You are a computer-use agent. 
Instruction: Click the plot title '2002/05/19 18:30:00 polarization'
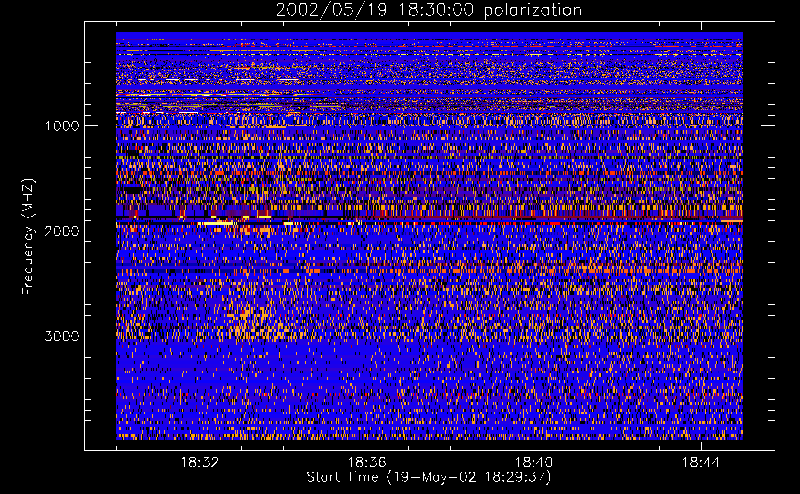429,10
